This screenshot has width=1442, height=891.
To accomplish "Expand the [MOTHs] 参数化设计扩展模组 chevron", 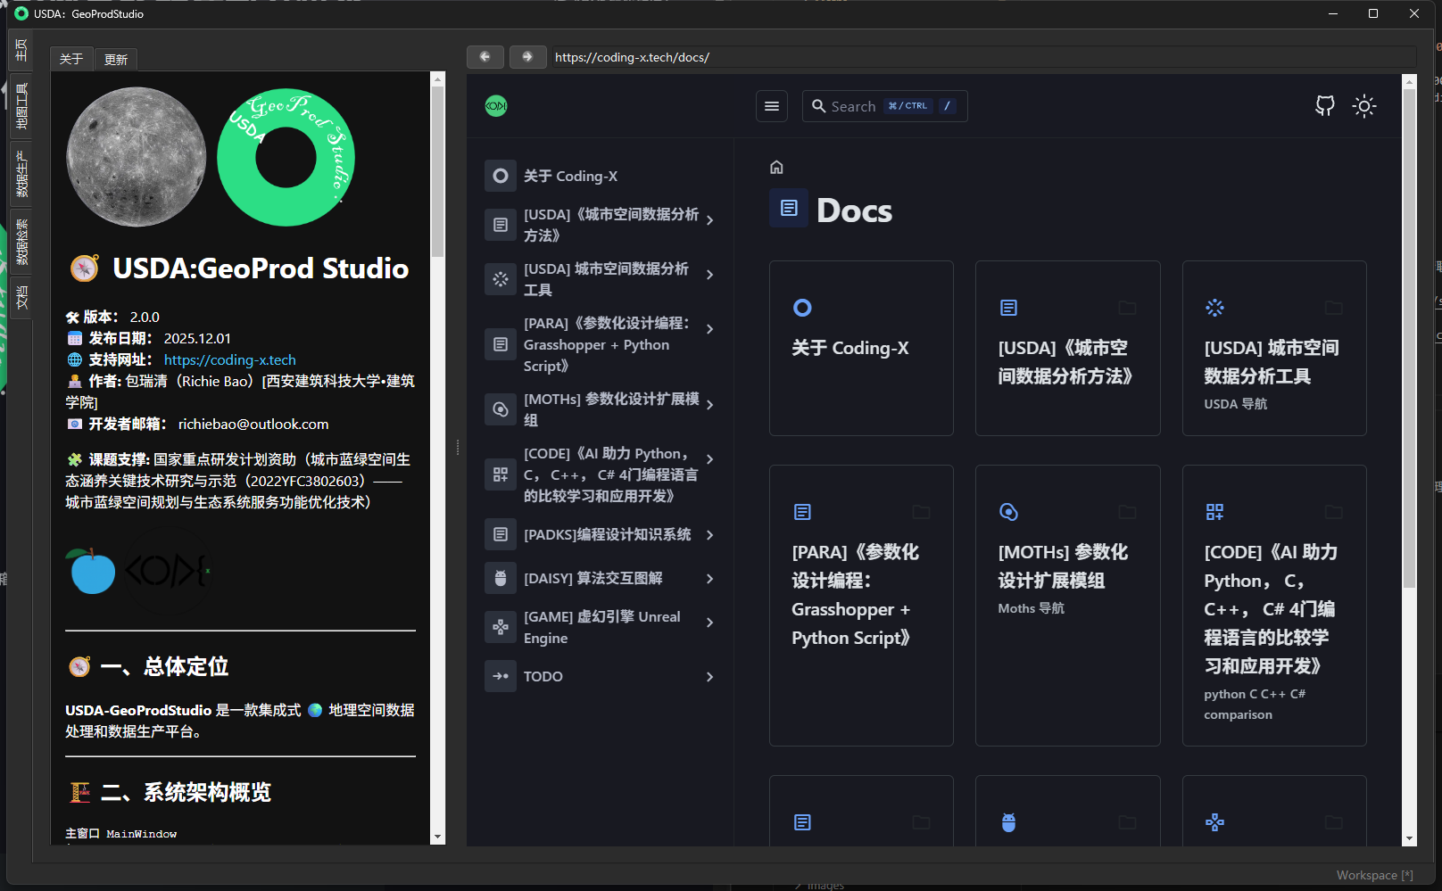I will [709, 405].
